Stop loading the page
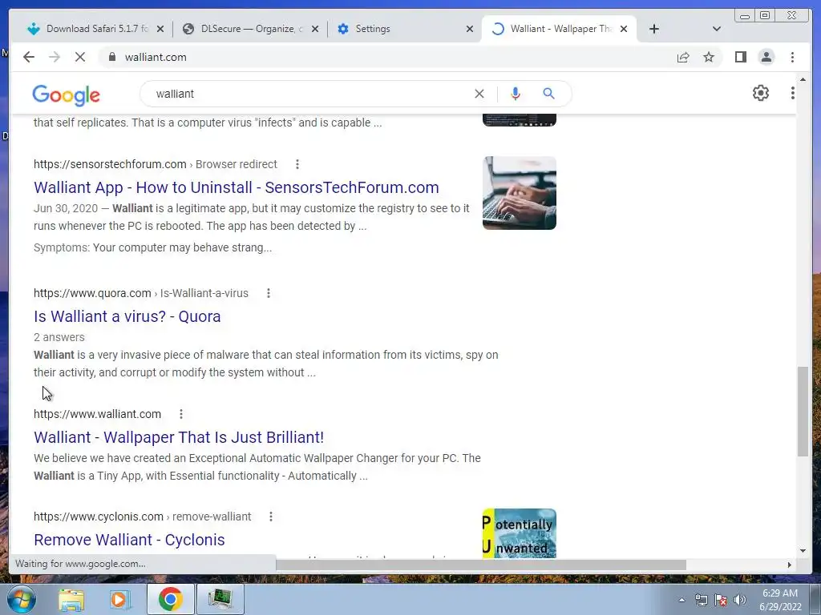The height and width of the screenshot is (615, 821). point(80,57)
